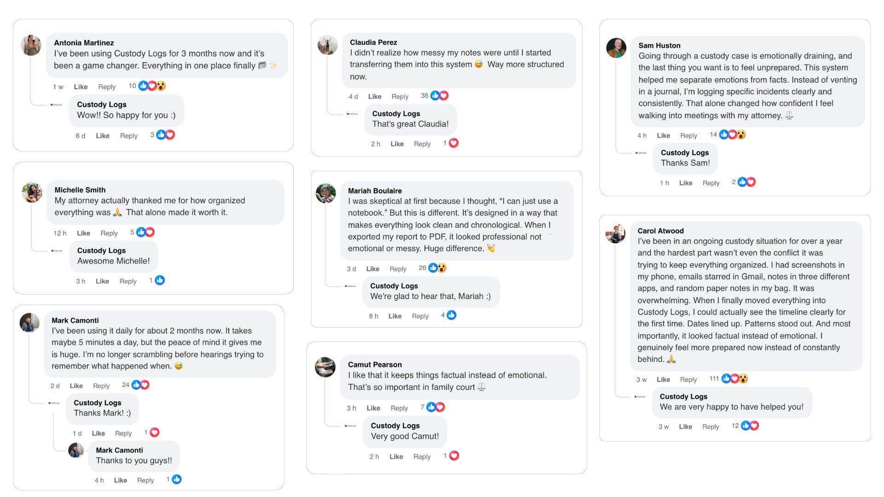This screenshot has width=884, height=497.
Task: Reply to Carol Atwood's comment
Action: click(688, 380)
